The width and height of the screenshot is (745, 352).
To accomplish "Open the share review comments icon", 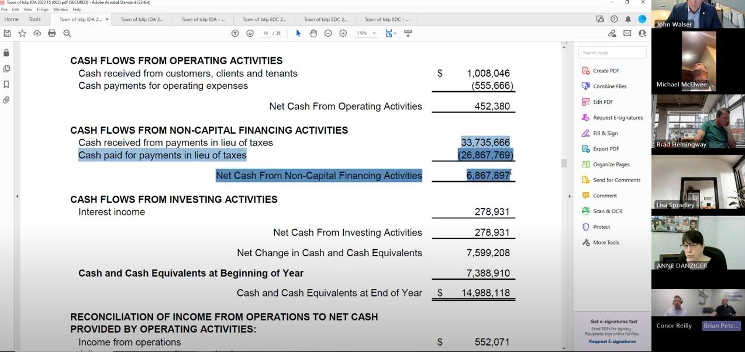I will coord(600,19).
